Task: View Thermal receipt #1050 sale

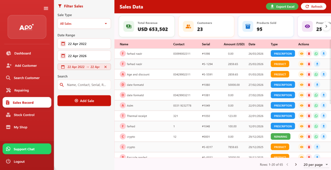Action: (302, 116)
